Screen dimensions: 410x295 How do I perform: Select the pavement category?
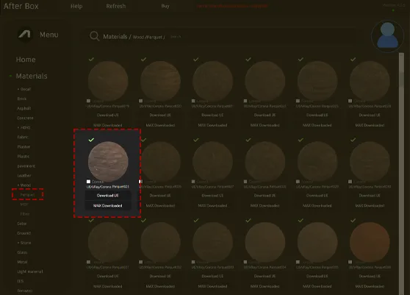[26, 166]
